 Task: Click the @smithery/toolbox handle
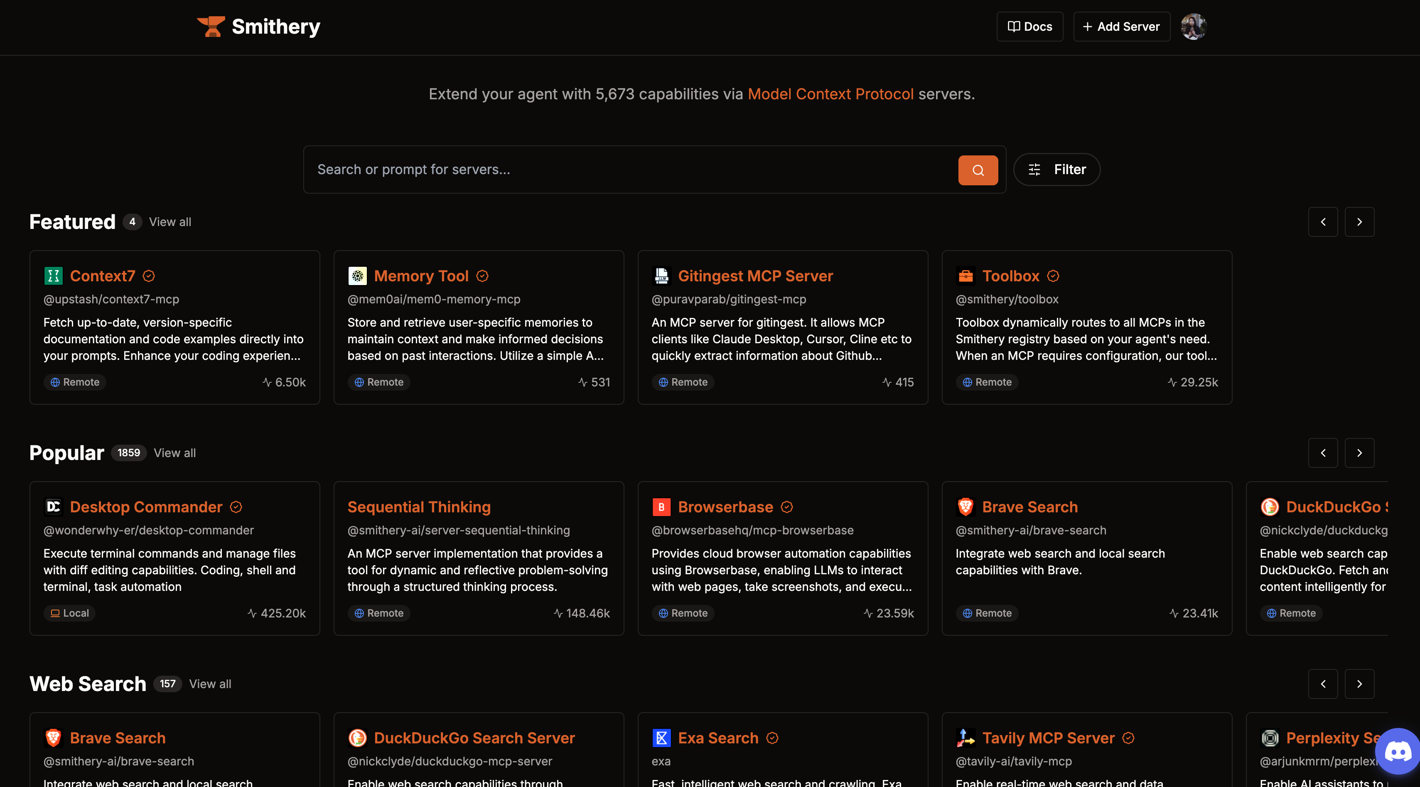click(x=1007, y=300)
